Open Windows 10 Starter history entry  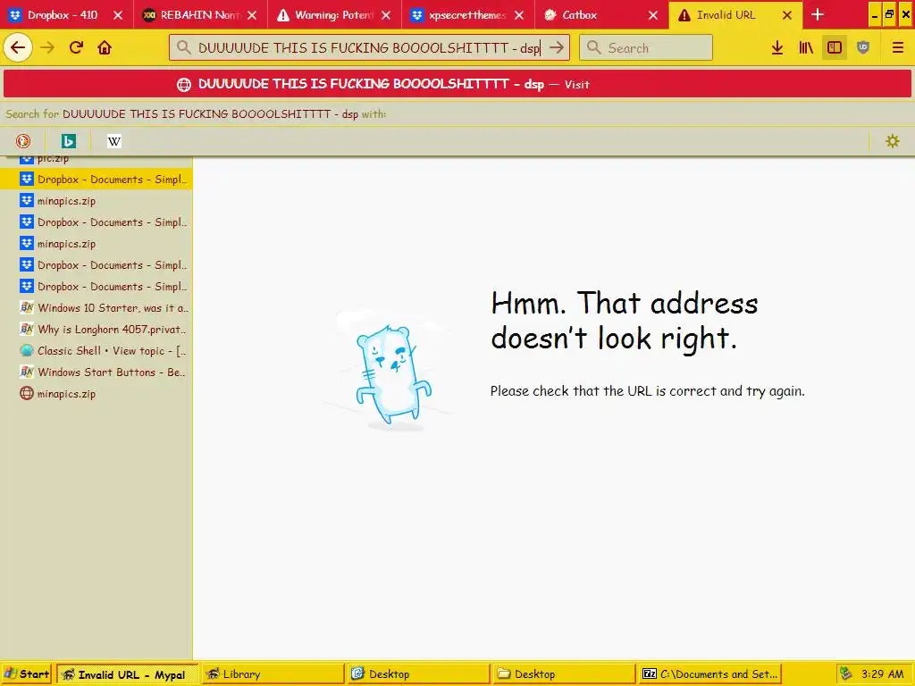tap(97, 307)
